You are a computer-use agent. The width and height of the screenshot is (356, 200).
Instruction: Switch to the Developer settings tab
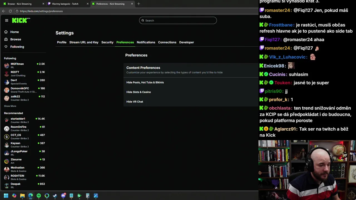tap(187, 42)
